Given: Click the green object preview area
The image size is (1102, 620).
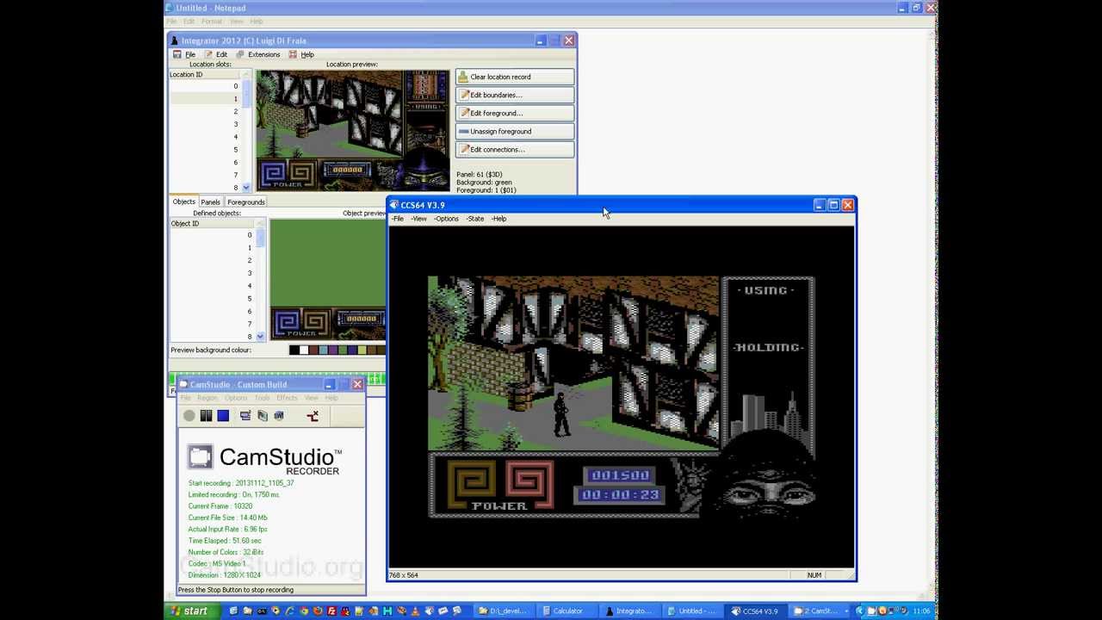Looking at the screenshot, I should [x=327, y=263].
